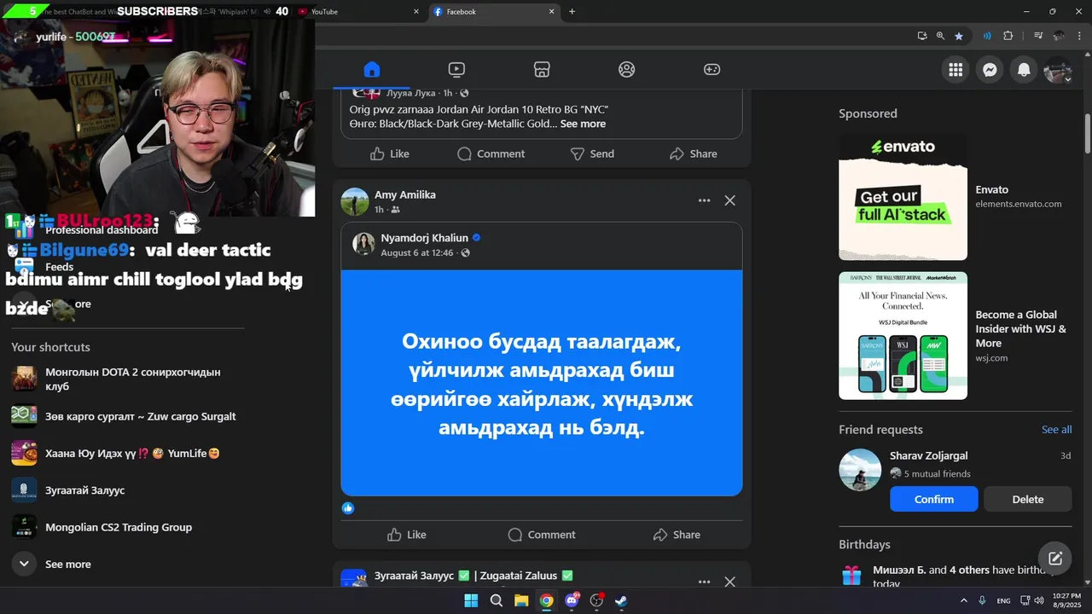Open the Facebook Gaming icon
The height and width of the screenshot is (614, 1092).
712,70
